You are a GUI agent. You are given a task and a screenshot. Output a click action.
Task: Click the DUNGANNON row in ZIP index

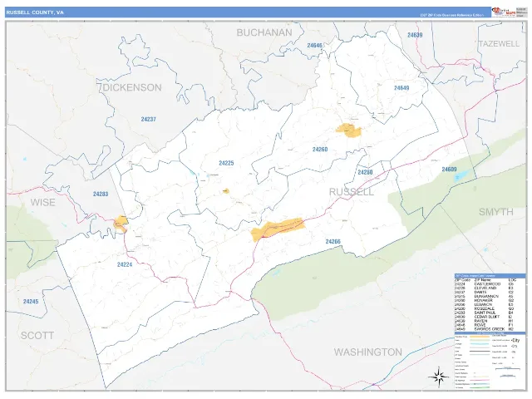pos(485,296)
